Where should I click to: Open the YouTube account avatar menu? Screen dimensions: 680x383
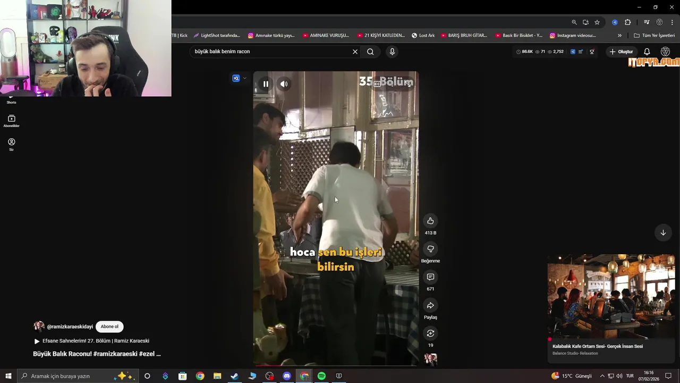pyautogui.click(x=665, y=52)
